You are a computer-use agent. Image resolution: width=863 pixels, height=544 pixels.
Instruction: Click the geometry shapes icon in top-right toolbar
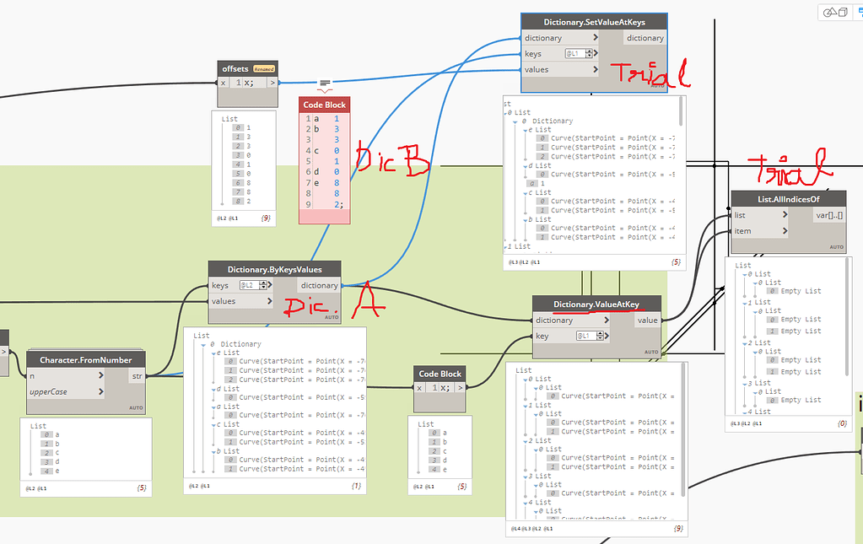click(x=830, y=12)
